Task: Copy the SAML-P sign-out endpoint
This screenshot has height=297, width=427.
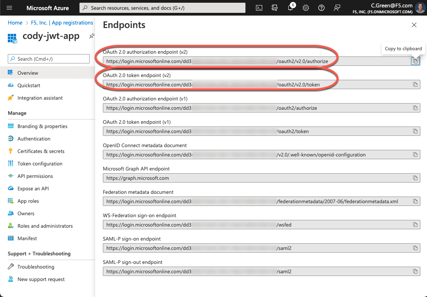Action: [415, 271]
